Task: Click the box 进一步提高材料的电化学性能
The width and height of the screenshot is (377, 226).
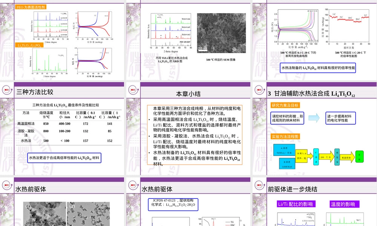Action: [340, 118]
